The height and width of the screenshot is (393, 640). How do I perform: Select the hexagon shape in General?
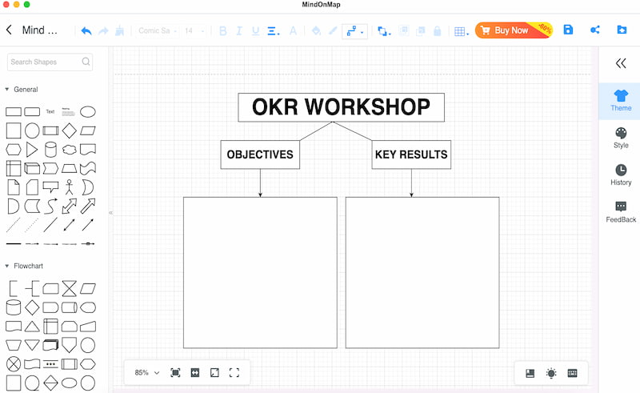tap(13, 150)
